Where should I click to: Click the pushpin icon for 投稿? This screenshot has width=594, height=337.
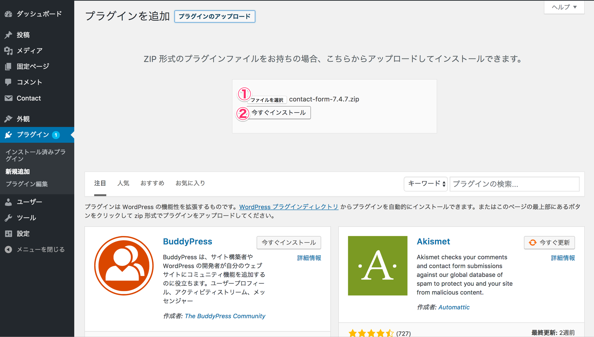tap(8, 35)
